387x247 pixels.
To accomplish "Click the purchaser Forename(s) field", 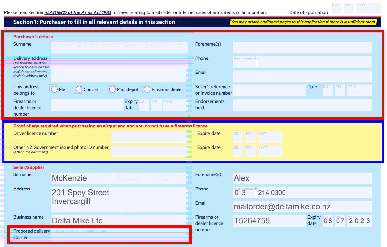I will click(x=302, y=48).
